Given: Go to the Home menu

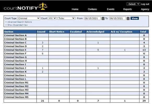Looking at the screenshot, I should click(75, 9).
